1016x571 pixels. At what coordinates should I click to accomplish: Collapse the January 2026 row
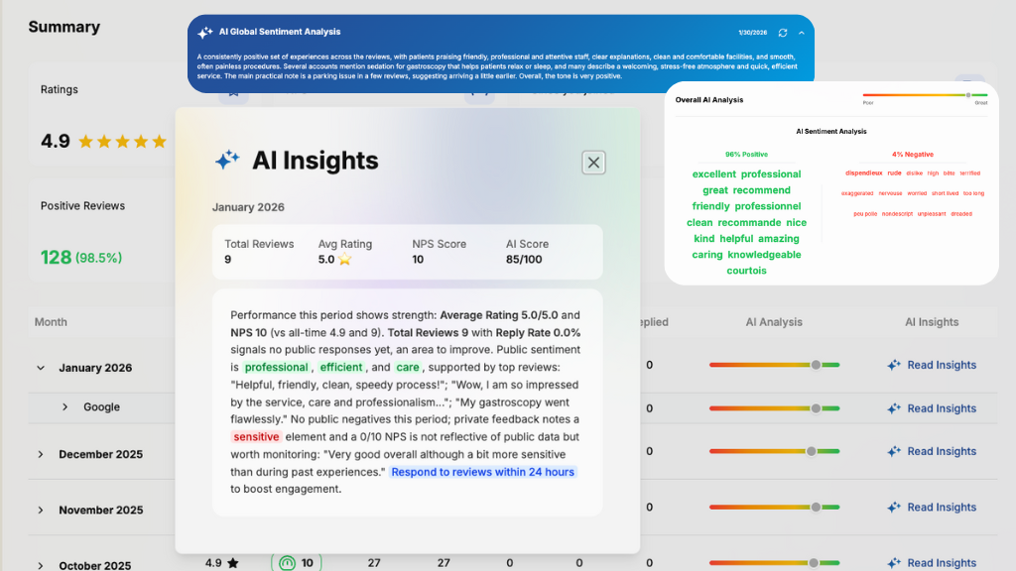(x=40, y=367)
